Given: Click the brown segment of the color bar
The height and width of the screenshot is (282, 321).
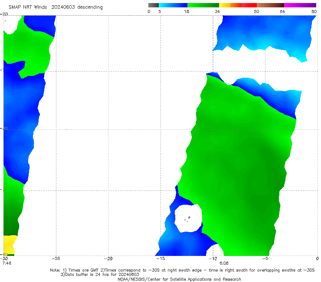Looking at the screenshot, I should tap(270, 5).
